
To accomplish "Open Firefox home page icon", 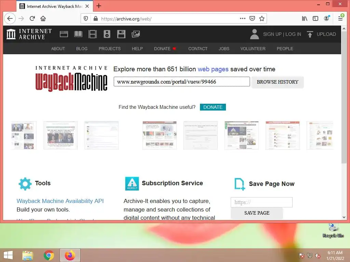I will (43, 18).
